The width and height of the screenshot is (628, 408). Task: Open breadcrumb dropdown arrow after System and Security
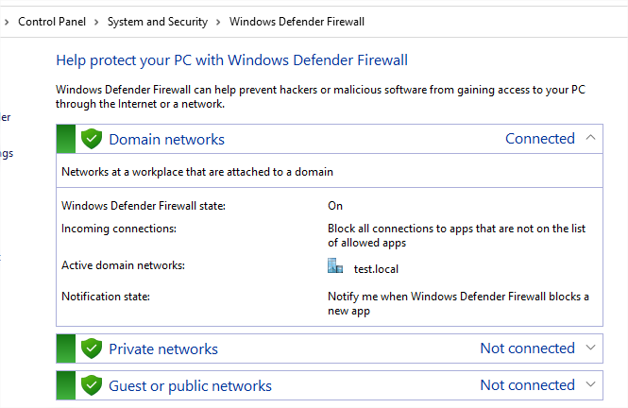(x=218, y=22)
